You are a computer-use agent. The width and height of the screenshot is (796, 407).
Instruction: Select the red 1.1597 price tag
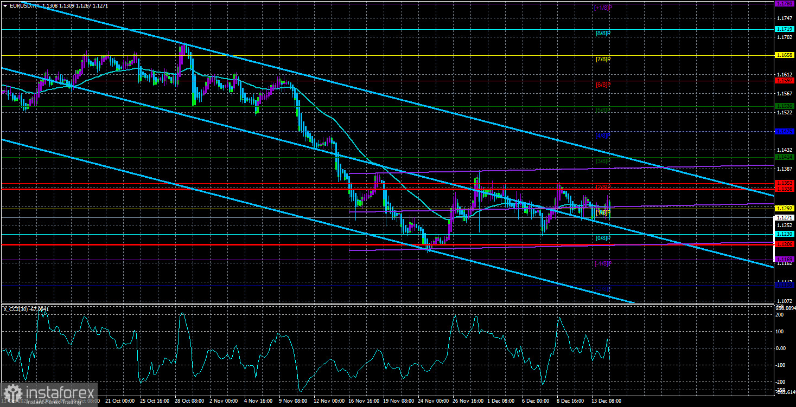pos(785,81)
